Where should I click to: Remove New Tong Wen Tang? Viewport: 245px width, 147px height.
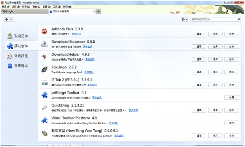pos(232,136)
